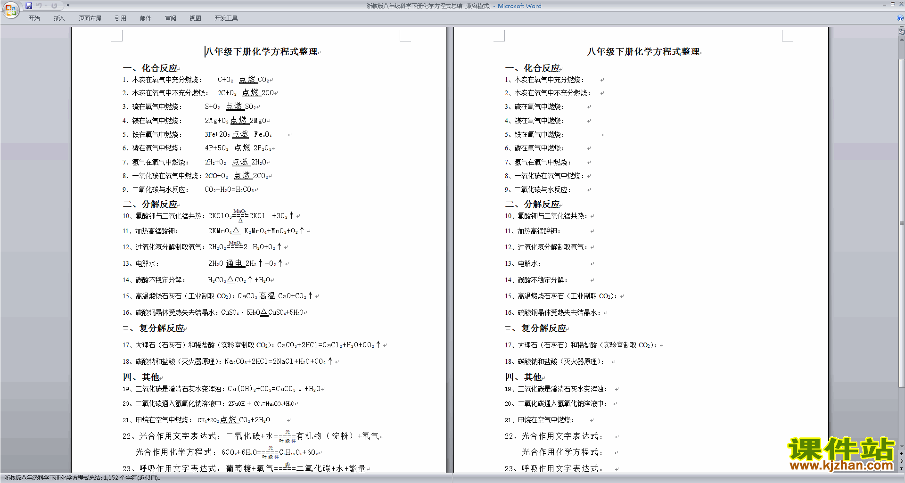The width and height of the screenshot is (905, 483).
Task: Click the scrollbar down arrow
Action: [901, 447]
